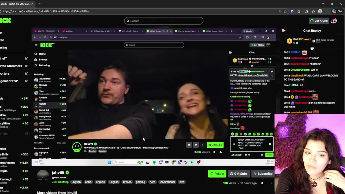Viewport: 345px width, 194px height.
Task: Click the GroyperGosling username in chat
Action: coord(300,70)
